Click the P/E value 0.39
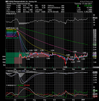The height and width of the screenshot is (101, 99). tap(43, 6)
